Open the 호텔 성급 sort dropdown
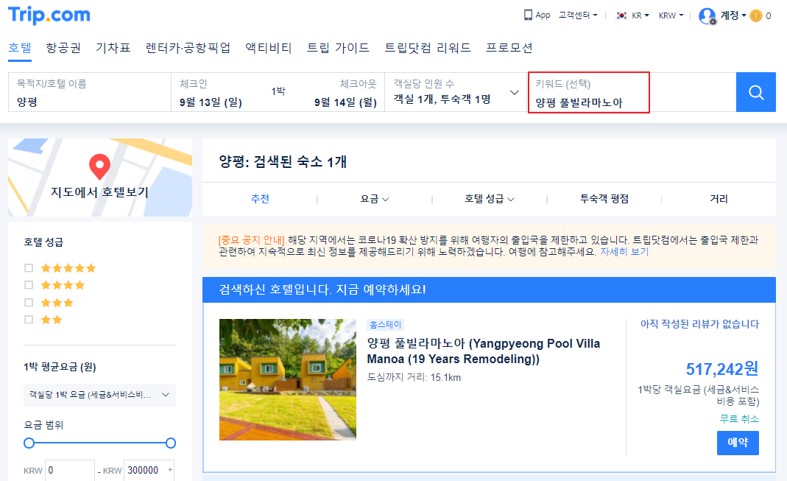 (x=490, y=199)
